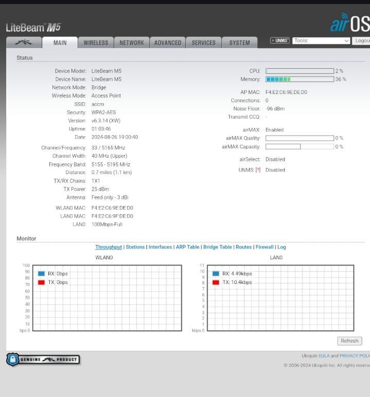Open the Throughput monitor link

(x=108, y=247)
